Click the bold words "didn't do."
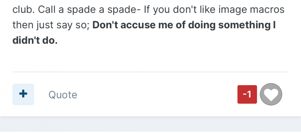 [35, 41]
